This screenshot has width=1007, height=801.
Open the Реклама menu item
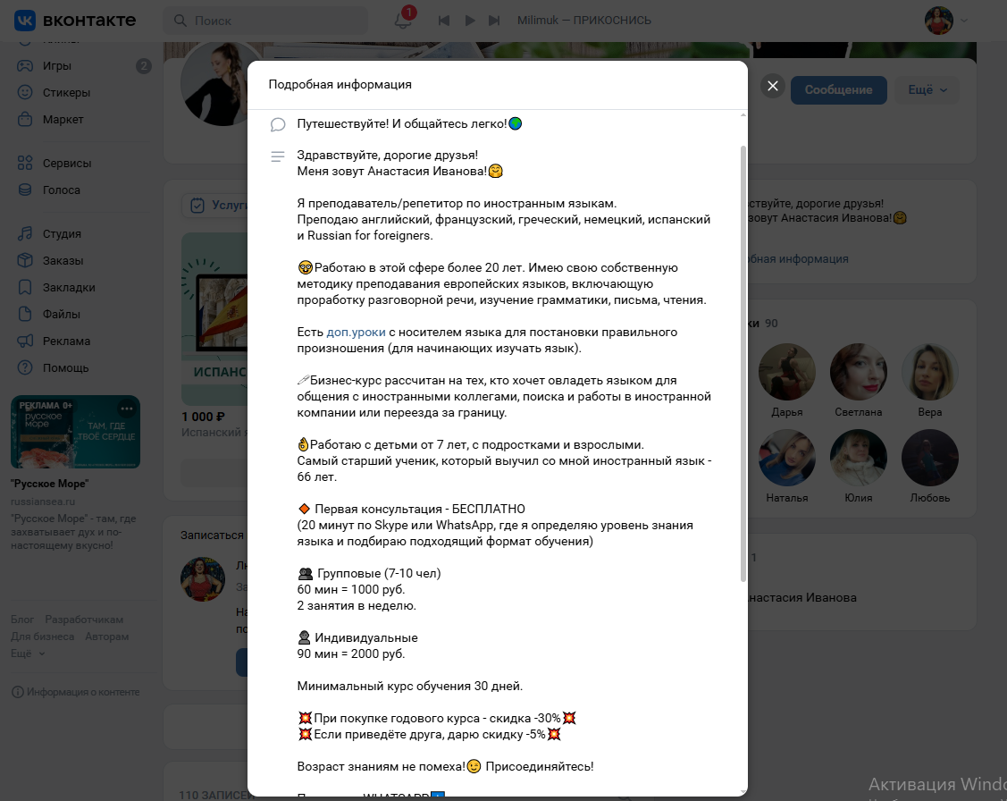66,341
